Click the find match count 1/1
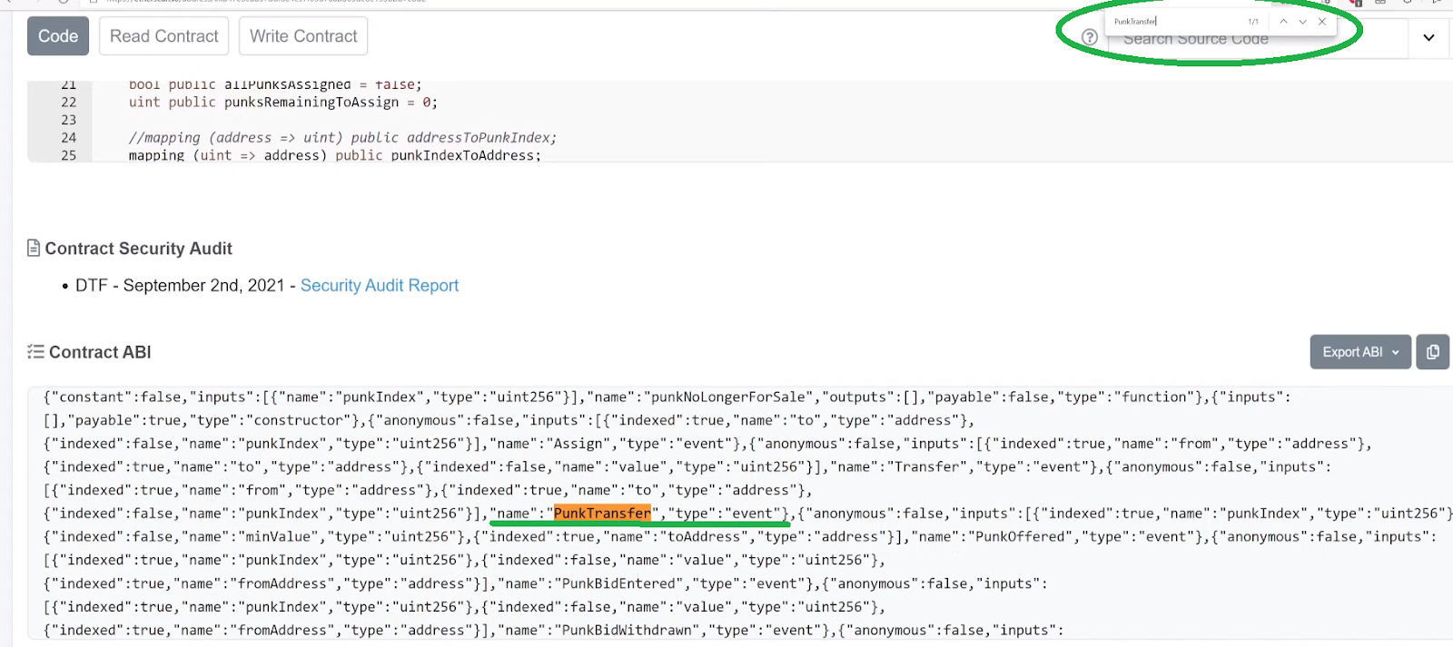The height and width of the screenshot is (647, 1453). (1253, 21)
